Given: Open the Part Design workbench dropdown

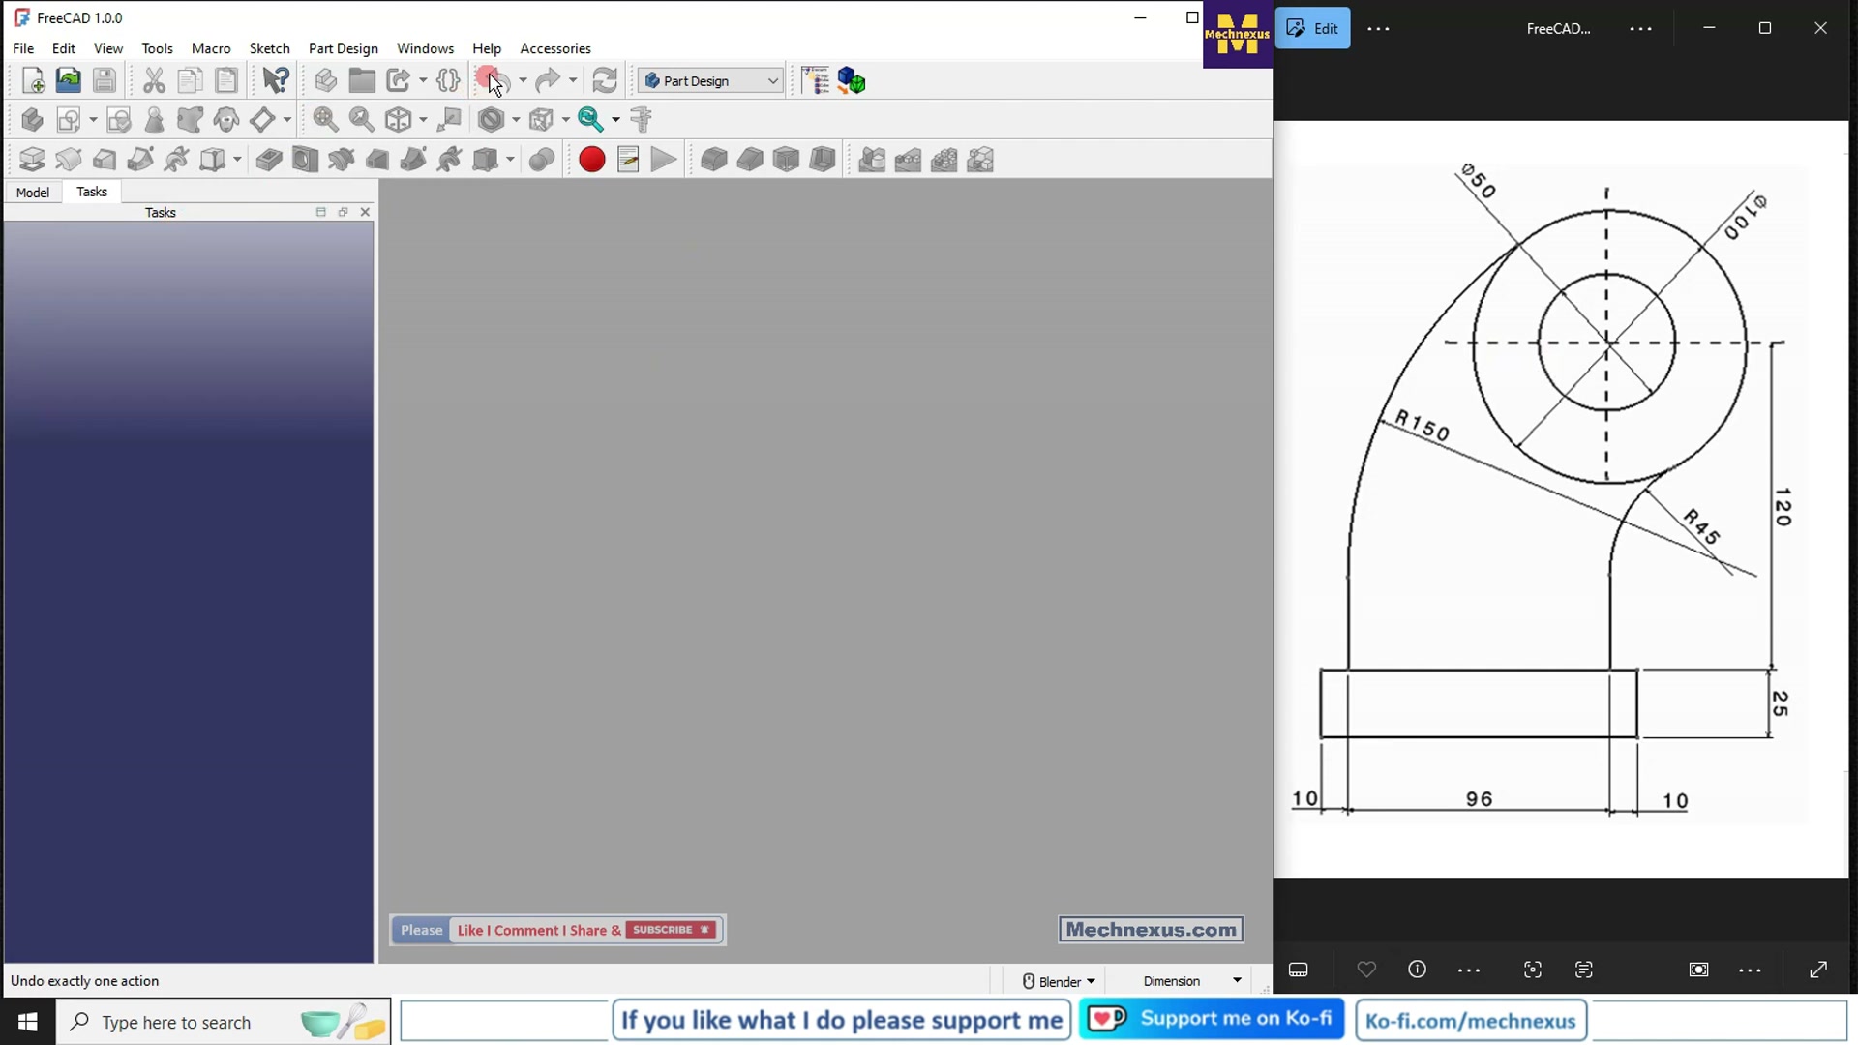Looking at the screenshot, I should [x=710, y=81].
